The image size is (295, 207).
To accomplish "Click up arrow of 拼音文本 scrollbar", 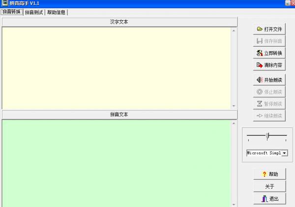I will 234,123.
